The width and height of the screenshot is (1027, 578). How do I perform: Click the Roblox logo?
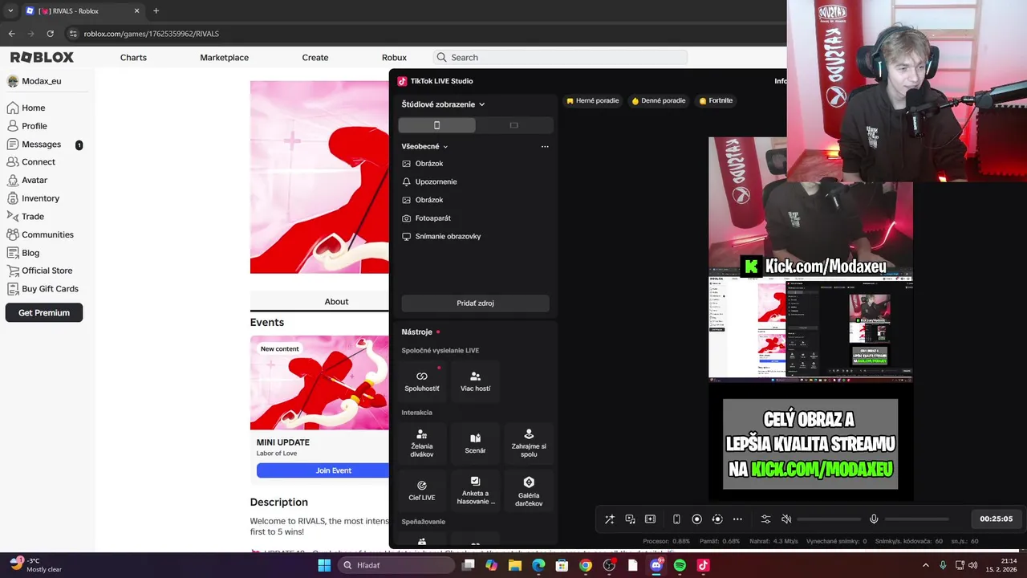(x=42, y=57)
